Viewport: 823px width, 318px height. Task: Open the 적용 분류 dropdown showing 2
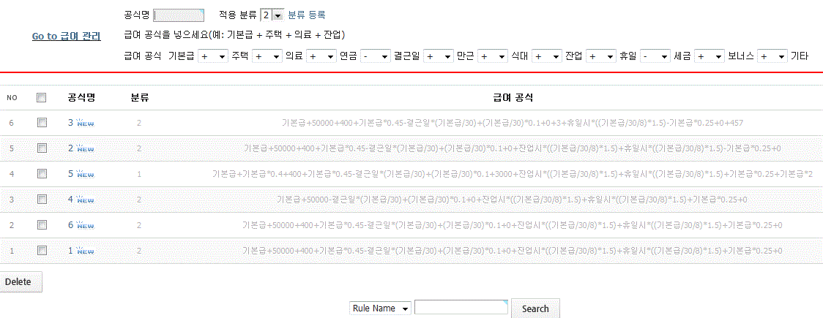(x=272, y=15)
